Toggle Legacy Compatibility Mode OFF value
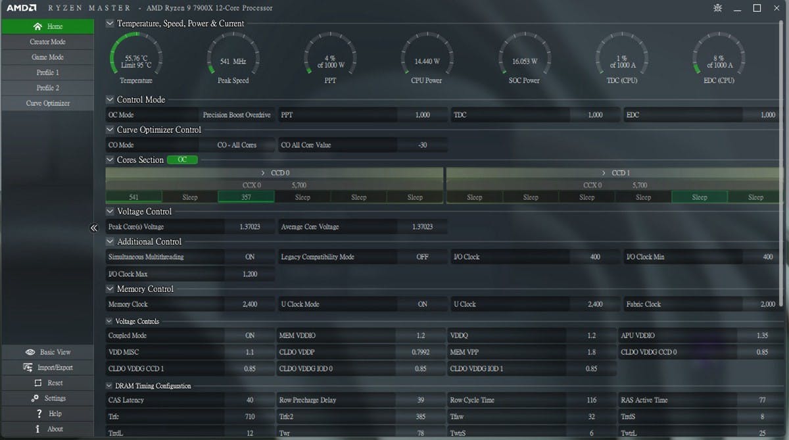The width and height of the screenshot is (789, 440). [x=422, y=257]
